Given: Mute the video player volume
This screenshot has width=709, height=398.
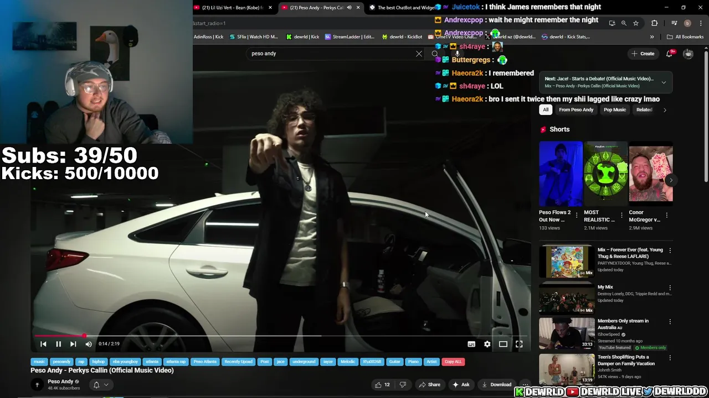Looking at the screenshot, I should 89,344.
